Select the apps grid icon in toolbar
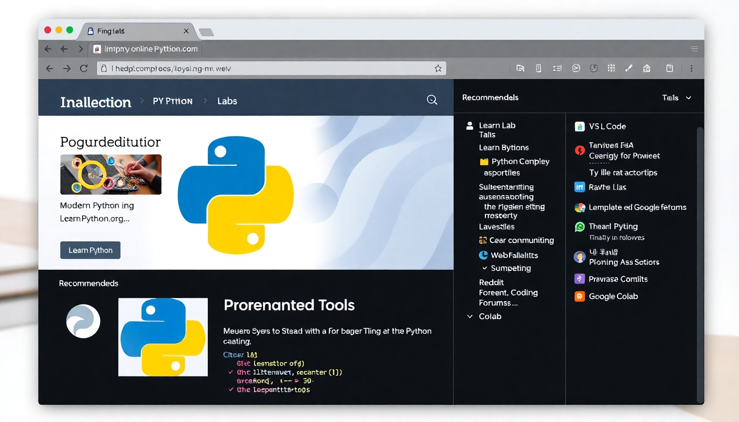739x422 pixels. [611, 68]
